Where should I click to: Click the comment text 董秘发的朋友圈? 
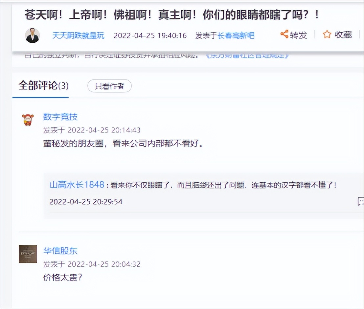click(123, 144)
